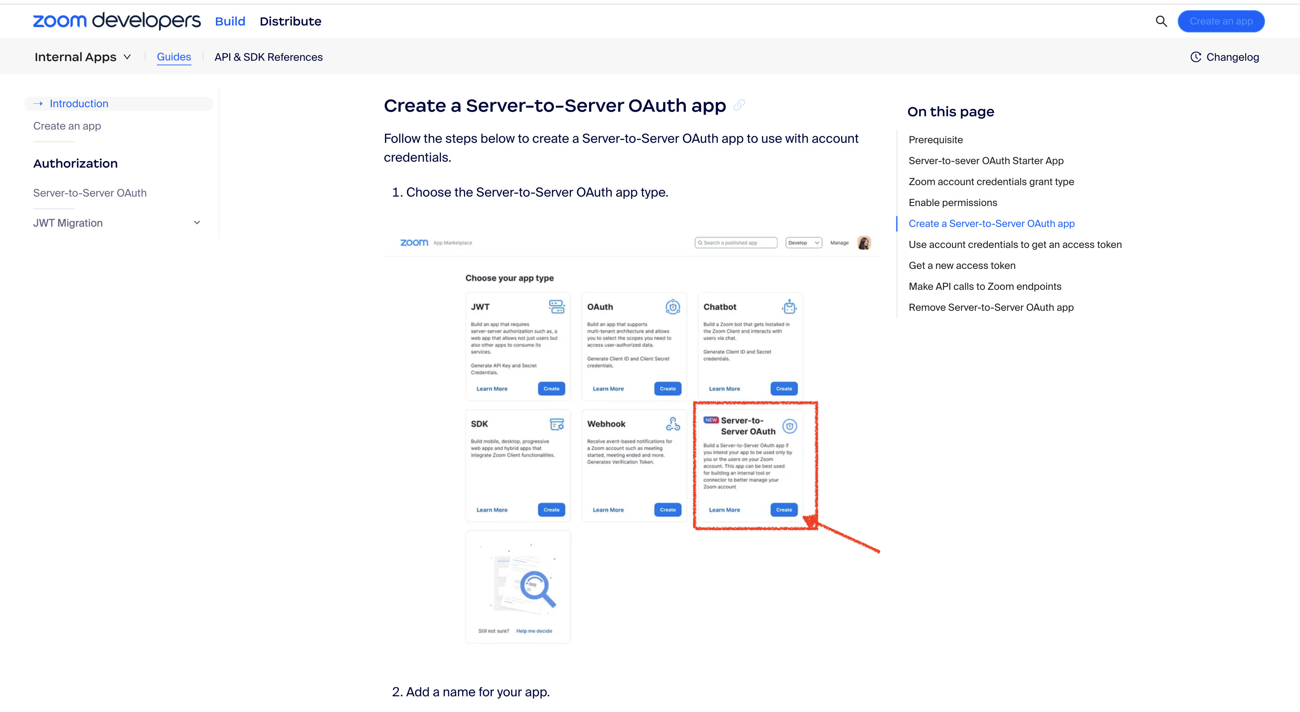Click Create button on Chatbot card
This screenshot has height=712, width=1300.
click(784, 388)
